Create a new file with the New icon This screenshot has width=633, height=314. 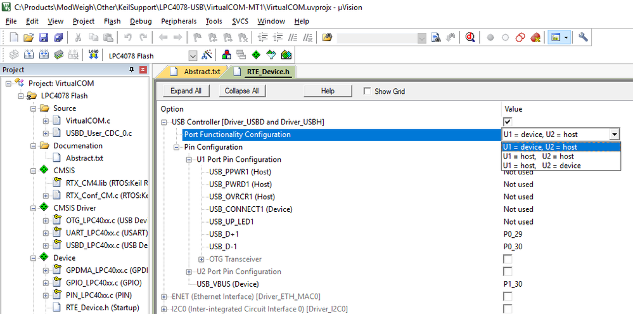point(14,37)
